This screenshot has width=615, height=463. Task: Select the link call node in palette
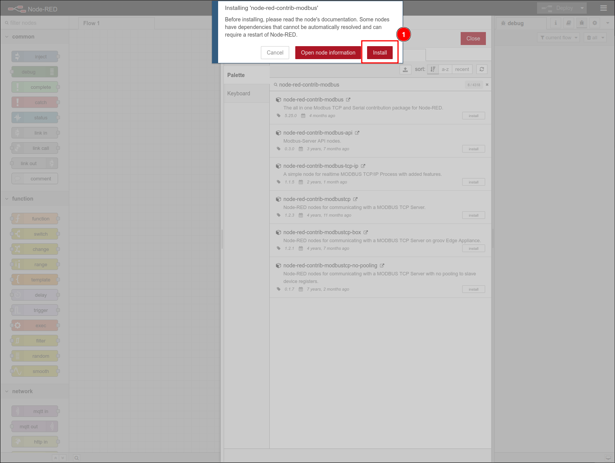(x=35, y=148)
